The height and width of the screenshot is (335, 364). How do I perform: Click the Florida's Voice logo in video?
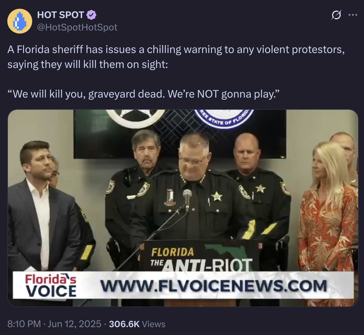click(x=51, y=285)
